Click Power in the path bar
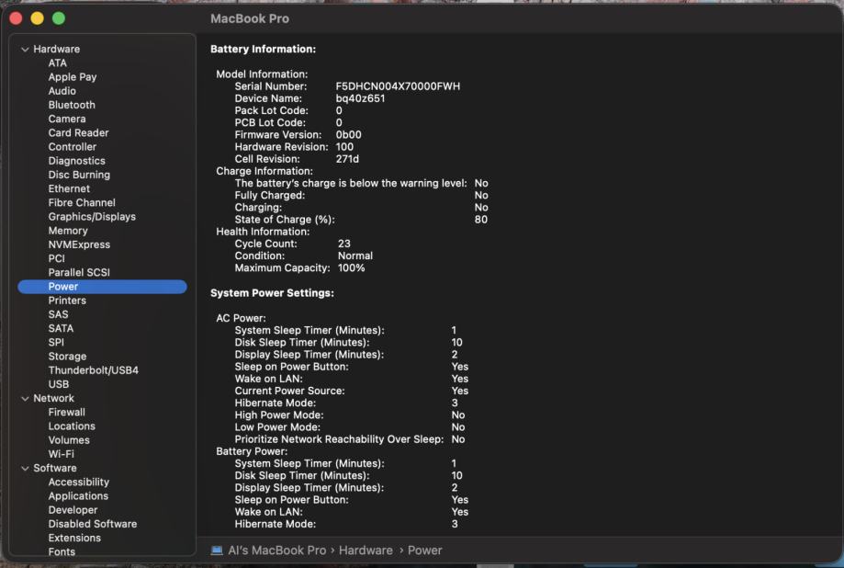This screenshot has width=844, height=568. (424, 551)
